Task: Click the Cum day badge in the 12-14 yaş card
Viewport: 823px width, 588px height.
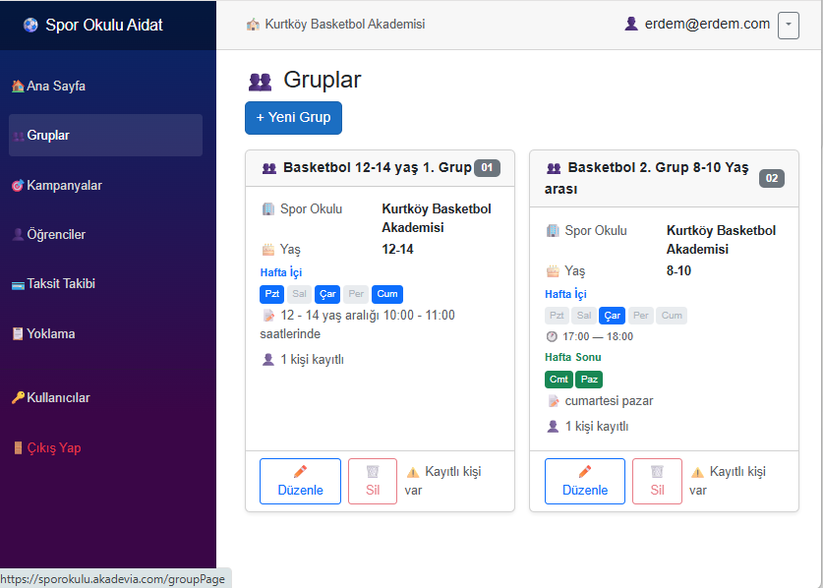Action: (387, 294)
